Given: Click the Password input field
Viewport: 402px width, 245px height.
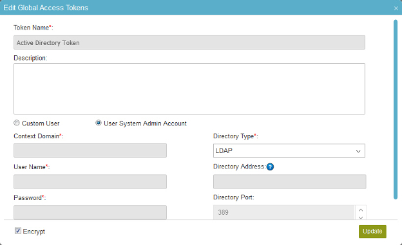Looking at the screenshot, I should [x=90, y=212].
